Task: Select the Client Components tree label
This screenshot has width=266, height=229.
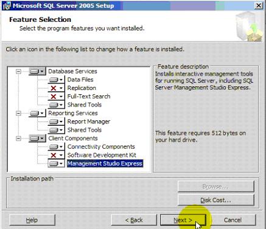Action: tap(73, 138)
